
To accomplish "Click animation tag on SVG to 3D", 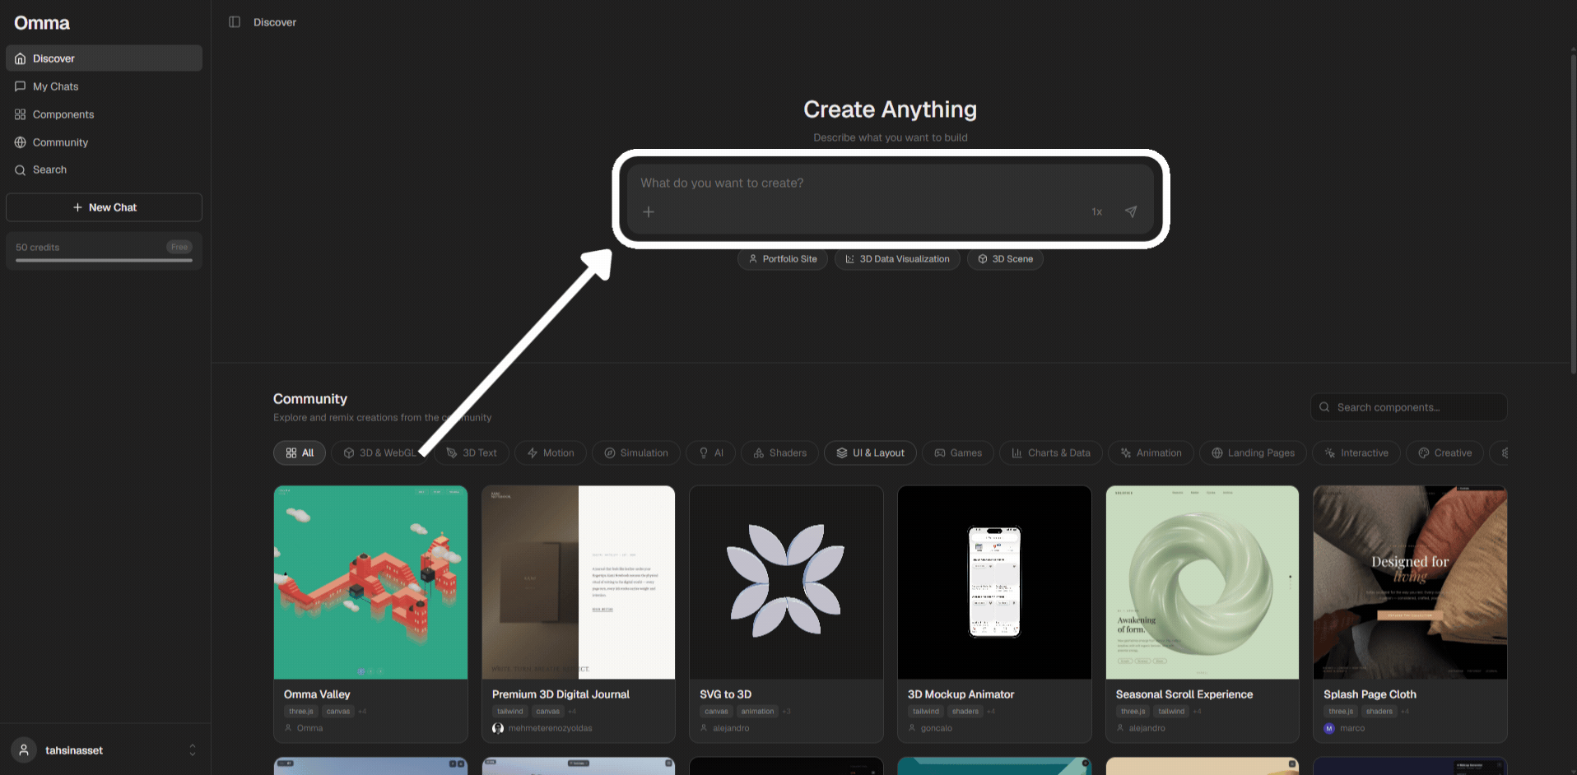I will pyautogui.click(x=757, y=712).
